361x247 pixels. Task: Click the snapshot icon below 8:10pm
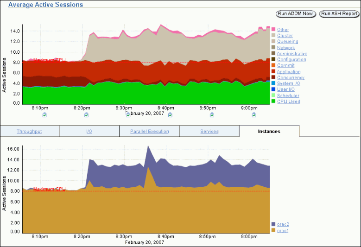coord(44,114)
